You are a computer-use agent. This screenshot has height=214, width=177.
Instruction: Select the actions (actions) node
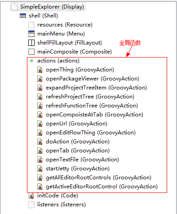click(x=58, y=61)
